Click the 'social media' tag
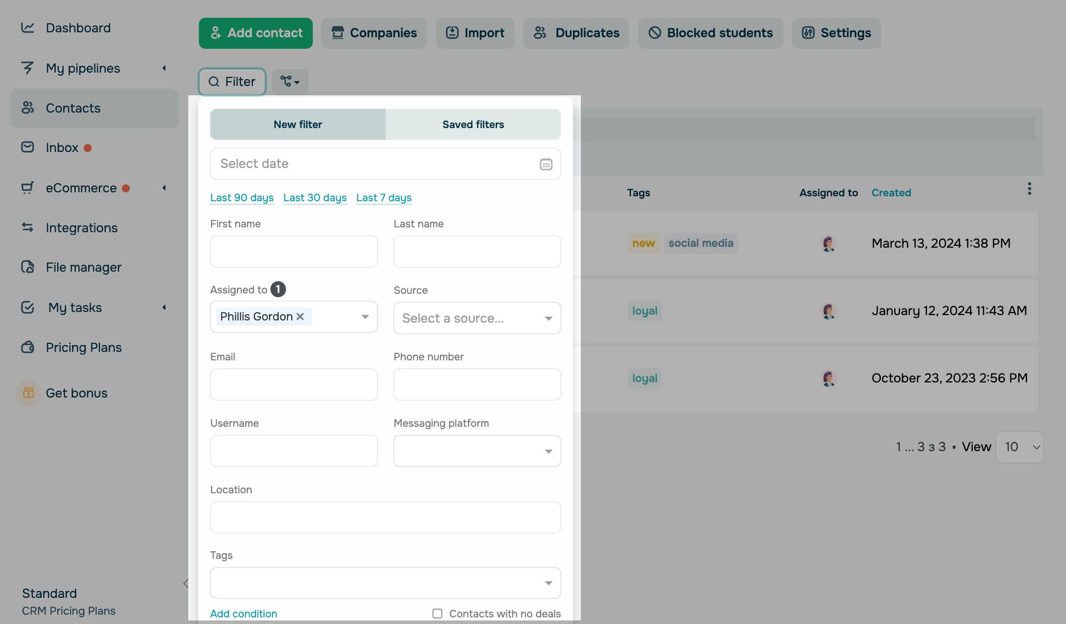1066x624 pixels. 701,243
